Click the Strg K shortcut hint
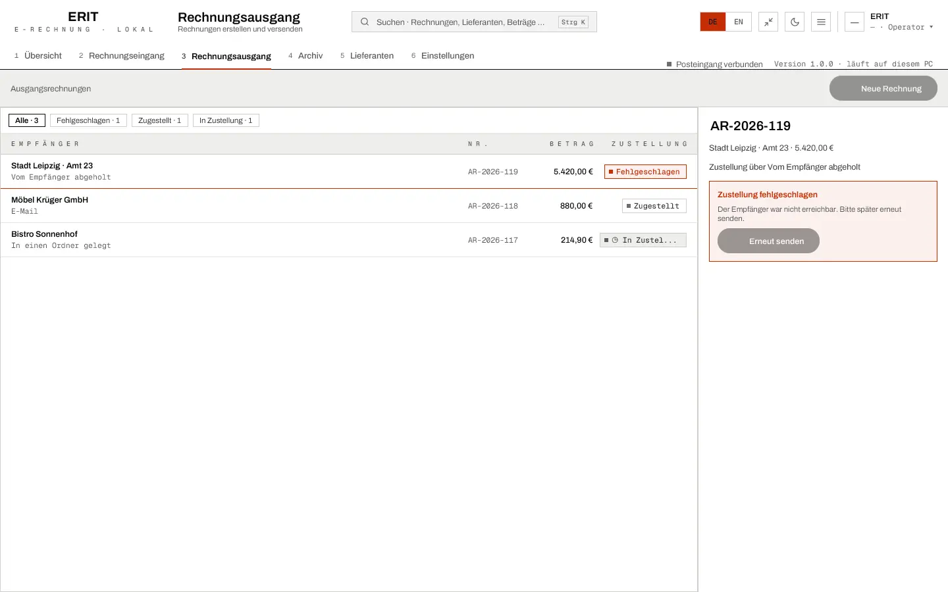The image size is (948, 592). point(573,22)
